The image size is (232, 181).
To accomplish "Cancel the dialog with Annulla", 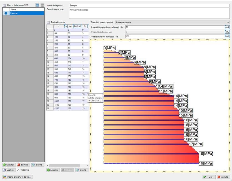I will (x=223, y=177).
